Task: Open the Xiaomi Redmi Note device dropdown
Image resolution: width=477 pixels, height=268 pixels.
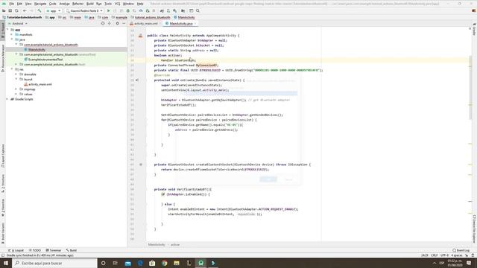Action: pos(84,11)
